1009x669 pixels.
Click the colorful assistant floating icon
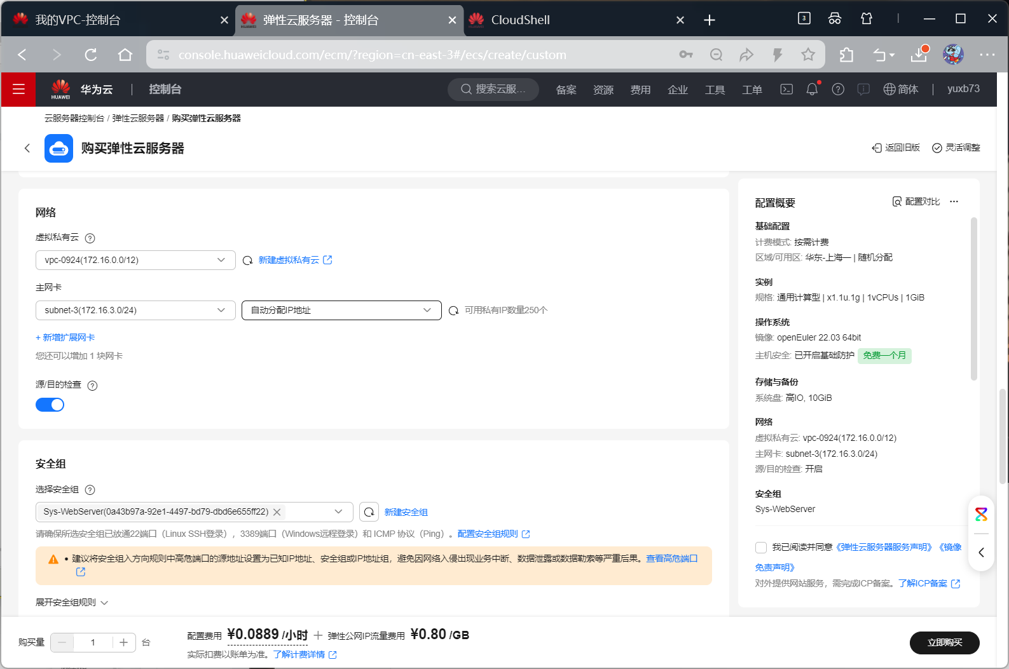pyautogui.click(x=981, y=515)
